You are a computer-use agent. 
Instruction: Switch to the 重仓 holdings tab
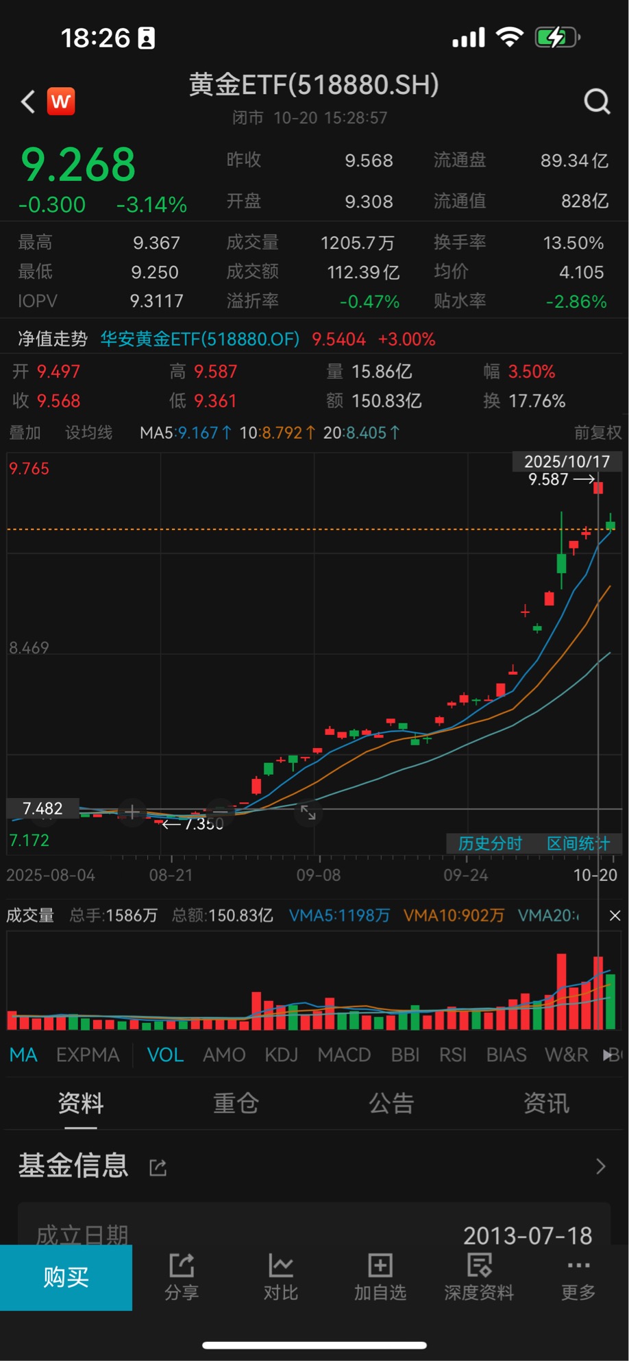pyautogui.click(x=236, y=1103)
